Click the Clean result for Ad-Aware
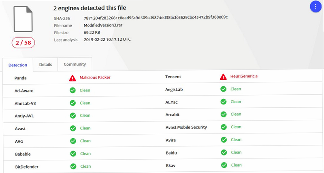Viewport: 324px width, 173px height. [x=85, y=90]
